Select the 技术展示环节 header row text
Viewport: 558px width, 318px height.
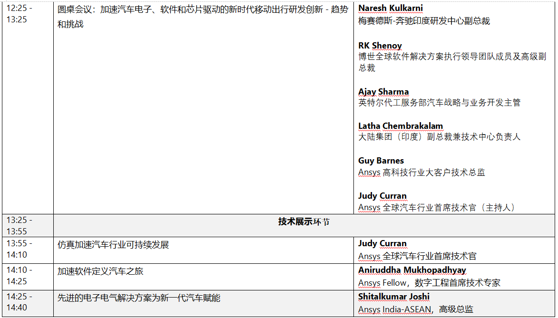pyautogui.click(x=303, y=222)
